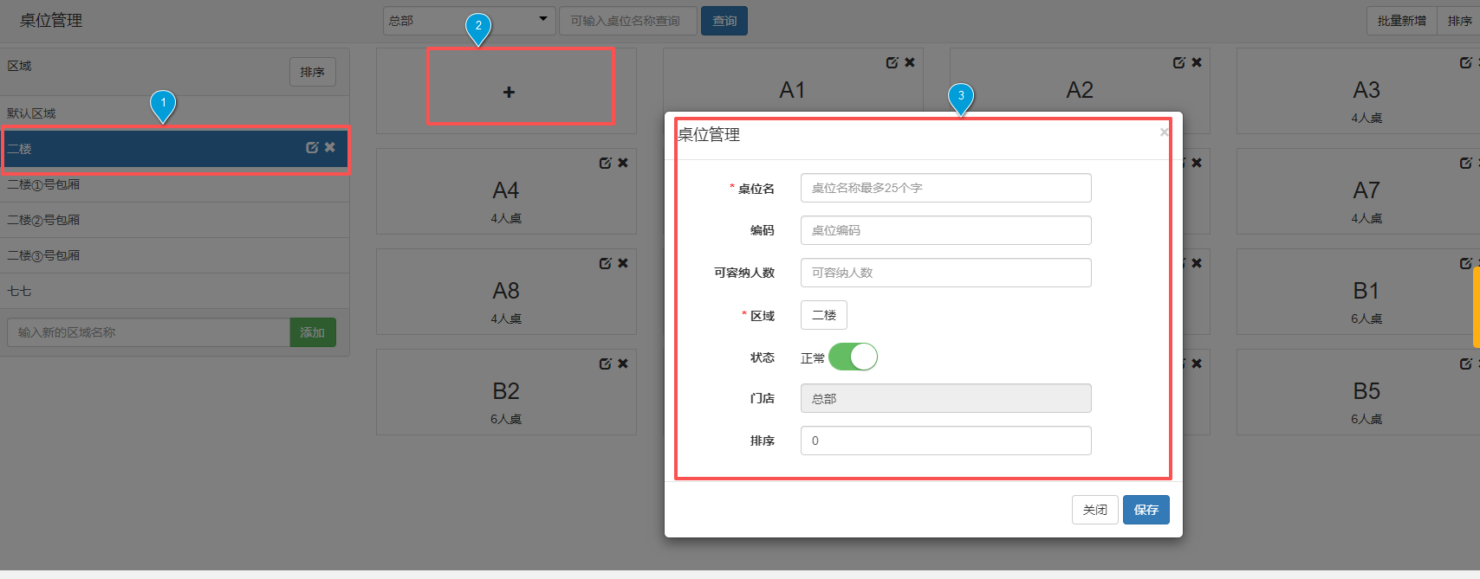
Task: Select 二楼①号包厢 in area list
Action: point(43,184)
